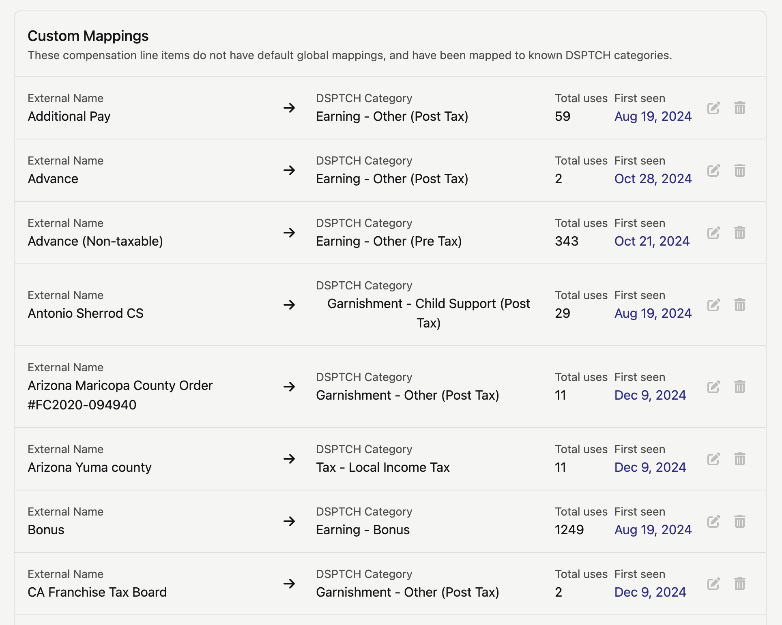
Task: Delete the Antonio Sherrod CS mapping
Action: point(740,305)
